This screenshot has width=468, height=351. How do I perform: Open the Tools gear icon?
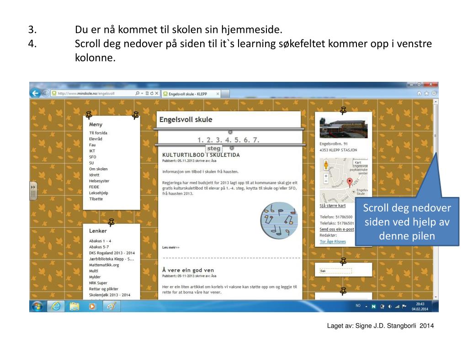point(434,93)
